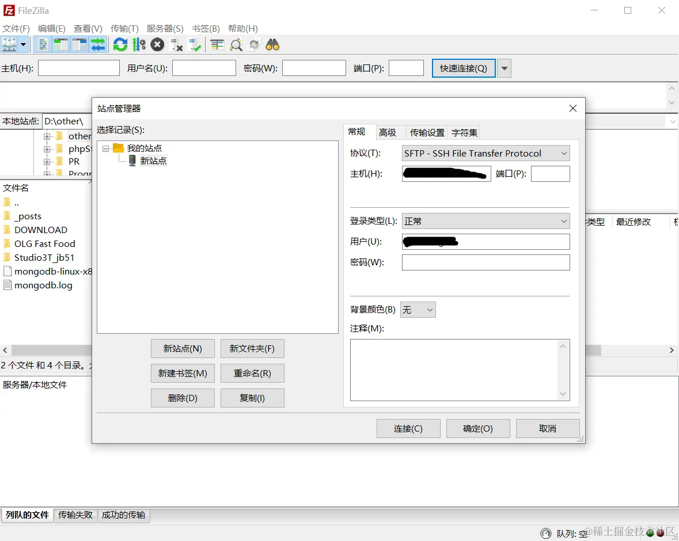Click 删除(D) button
The width and height of the screenshot is (679, 541).
point(183,398)
